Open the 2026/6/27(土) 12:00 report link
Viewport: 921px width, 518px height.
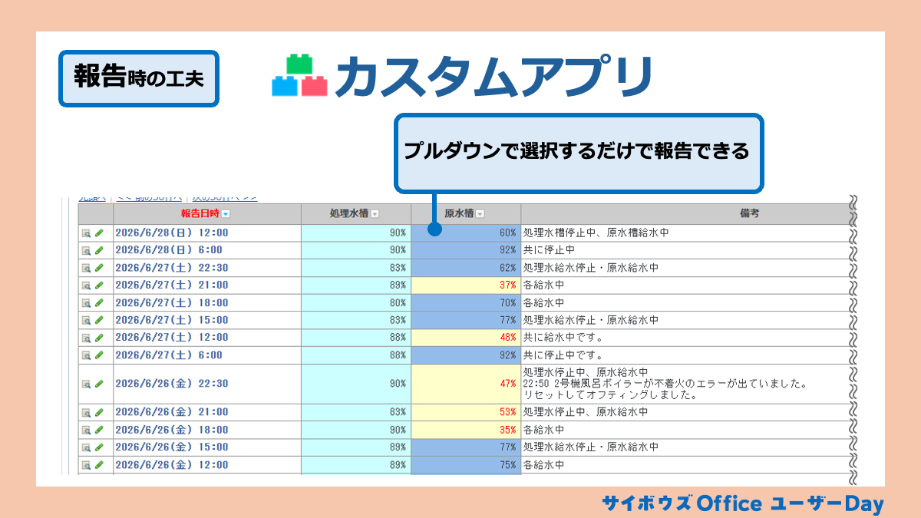171,338
